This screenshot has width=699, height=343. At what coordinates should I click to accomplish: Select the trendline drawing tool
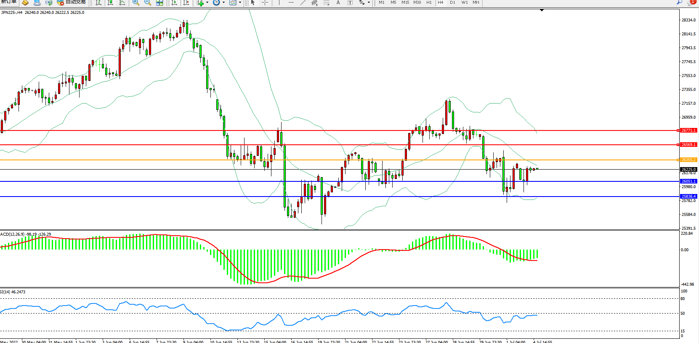click(303, 3)
